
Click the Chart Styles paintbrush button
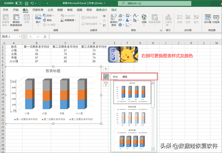[x=106, y=76]
